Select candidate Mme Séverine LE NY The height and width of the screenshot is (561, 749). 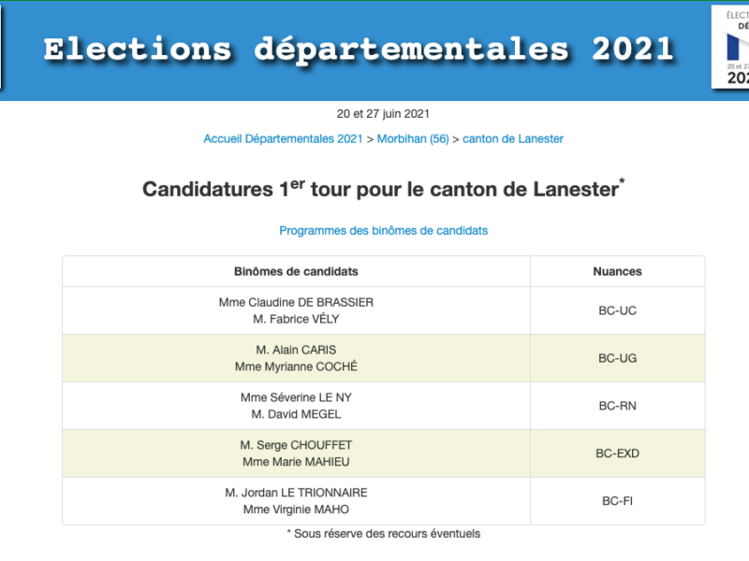(296, 397)
